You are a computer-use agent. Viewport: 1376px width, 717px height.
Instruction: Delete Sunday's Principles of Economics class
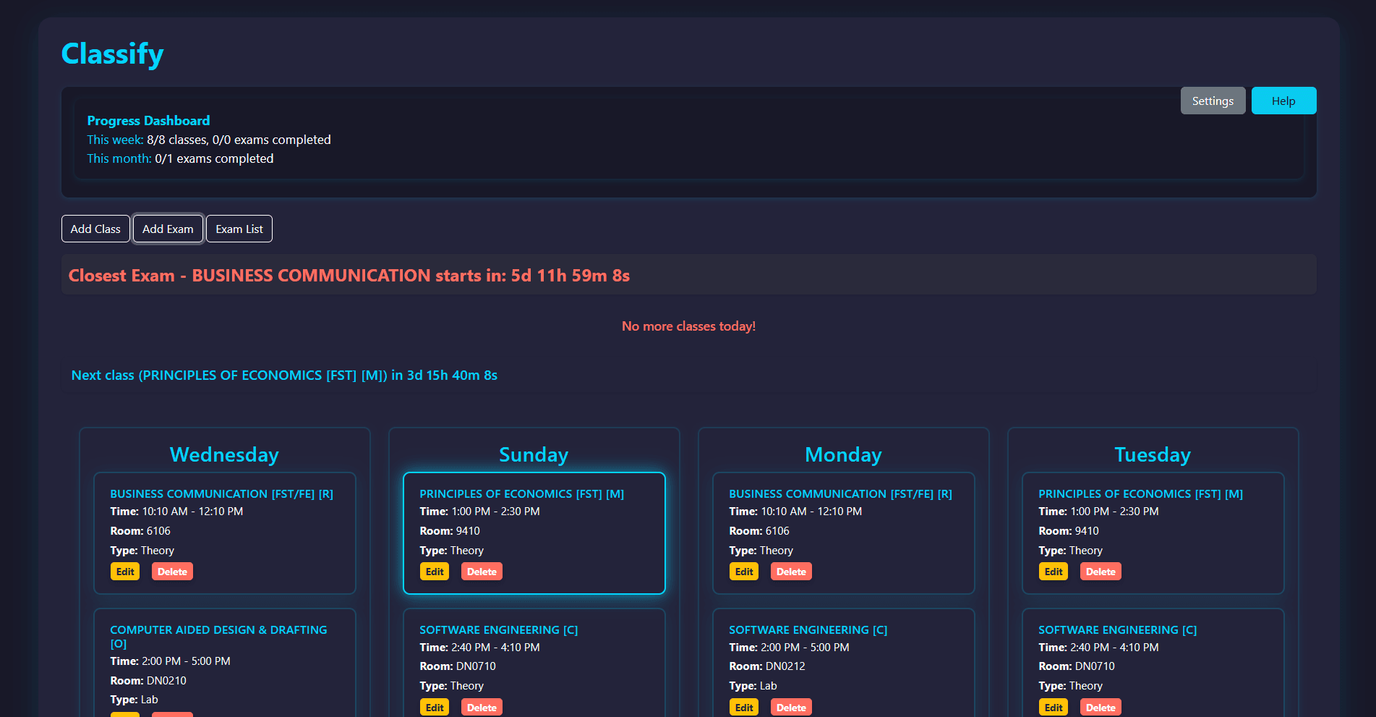482,572
